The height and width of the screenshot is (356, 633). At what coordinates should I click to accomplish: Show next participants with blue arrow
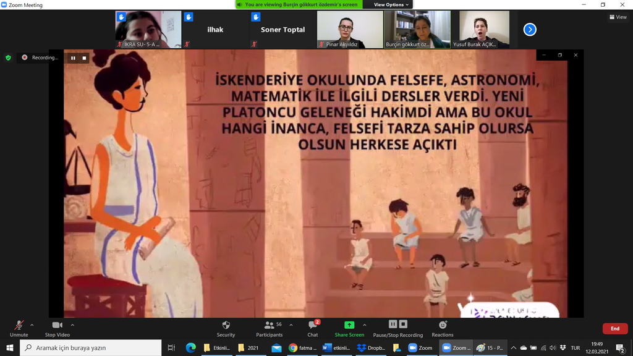point(530,30)
